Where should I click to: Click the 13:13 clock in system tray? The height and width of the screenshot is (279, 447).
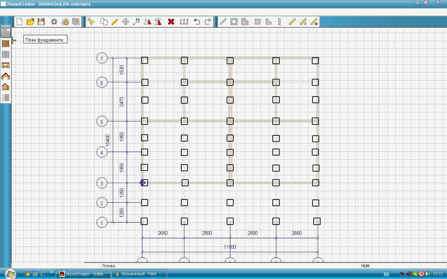pos(438,274)
